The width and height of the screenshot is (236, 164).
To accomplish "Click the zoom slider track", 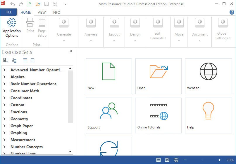I will pos(203,160).
